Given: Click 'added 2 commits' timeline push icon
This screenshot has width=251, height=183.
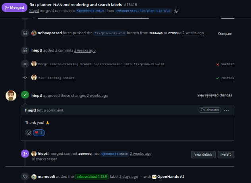Looking at the screenshot, I should pyautogui.click(x=25, y=50).
